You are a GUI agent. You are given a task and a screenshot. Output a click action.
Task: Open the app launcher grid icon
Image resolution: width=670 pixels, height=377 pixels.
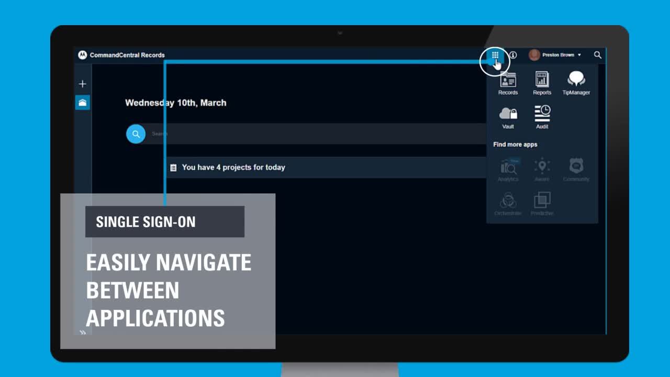[495, 55]
